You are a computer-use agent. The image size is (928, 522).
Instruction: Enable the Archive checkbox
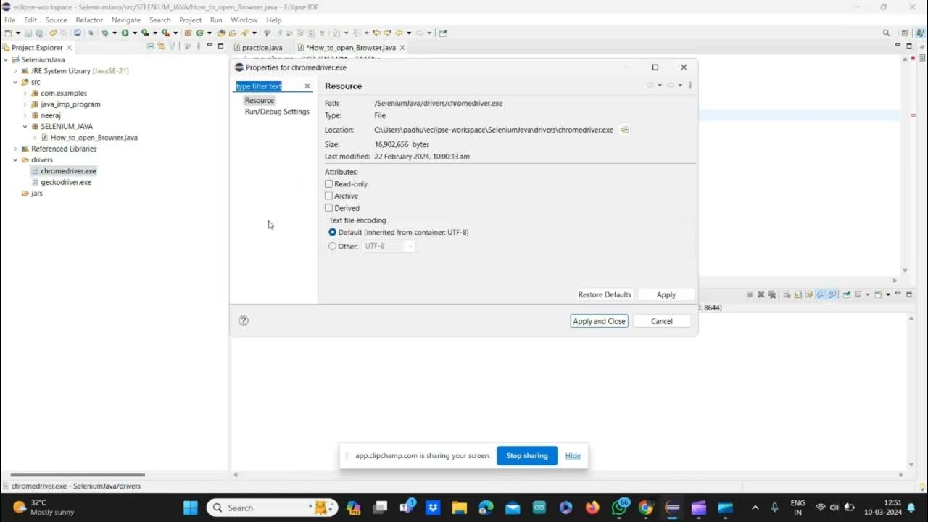pos(328,196)
